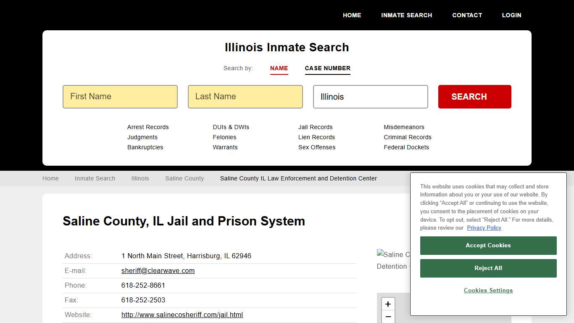574x323 pixels.
Task: Click inside the First Name field
Action: pyautogui.click(x=120, y=97)
